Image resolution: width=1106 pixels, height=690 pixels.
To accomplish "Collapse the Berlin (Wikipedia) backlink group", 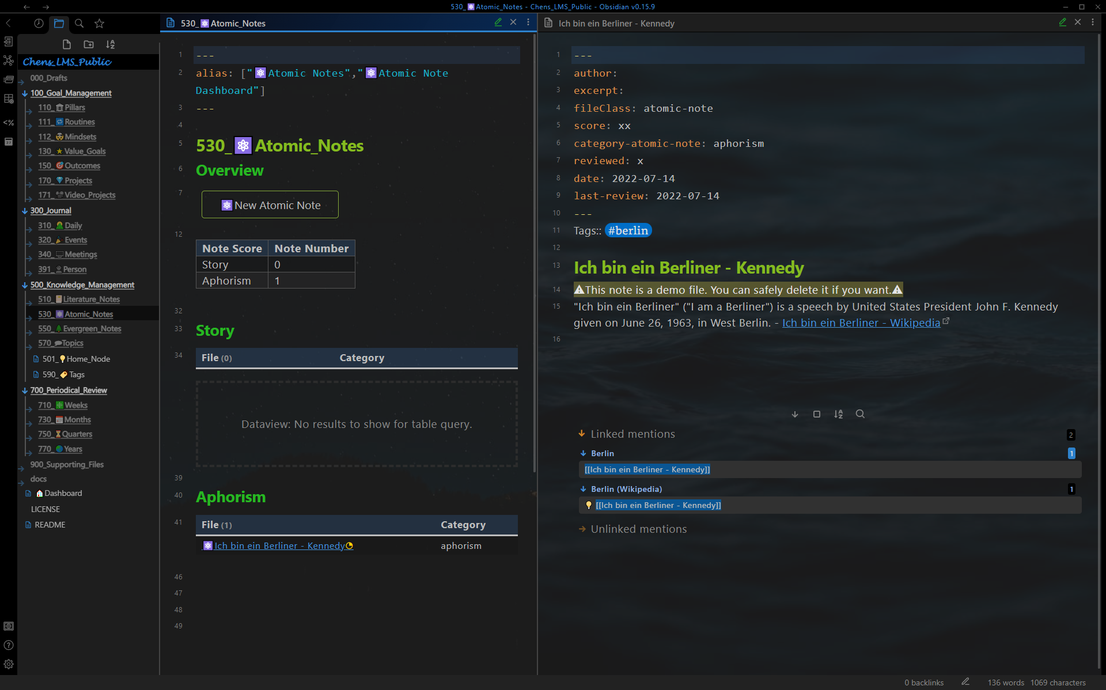I will click(x=584, y=489).
